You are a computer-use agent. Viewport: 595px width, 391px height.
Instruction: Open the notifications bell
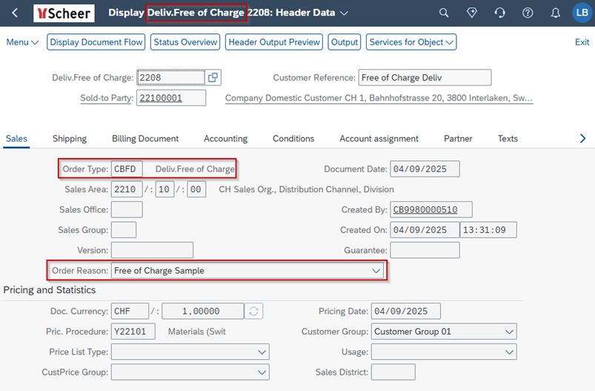(555, 13)
